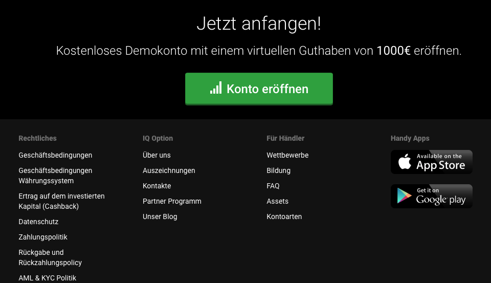Click the Kostenloses Demokonto subtitle text
The image size is (491, 283).
tap(259, 51)
